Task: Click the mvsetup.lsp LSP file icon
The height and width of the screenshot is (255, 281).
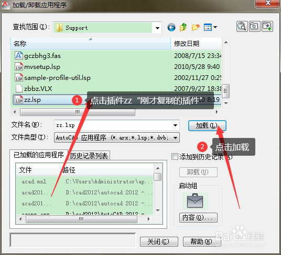Action: (x=19, y=66)
